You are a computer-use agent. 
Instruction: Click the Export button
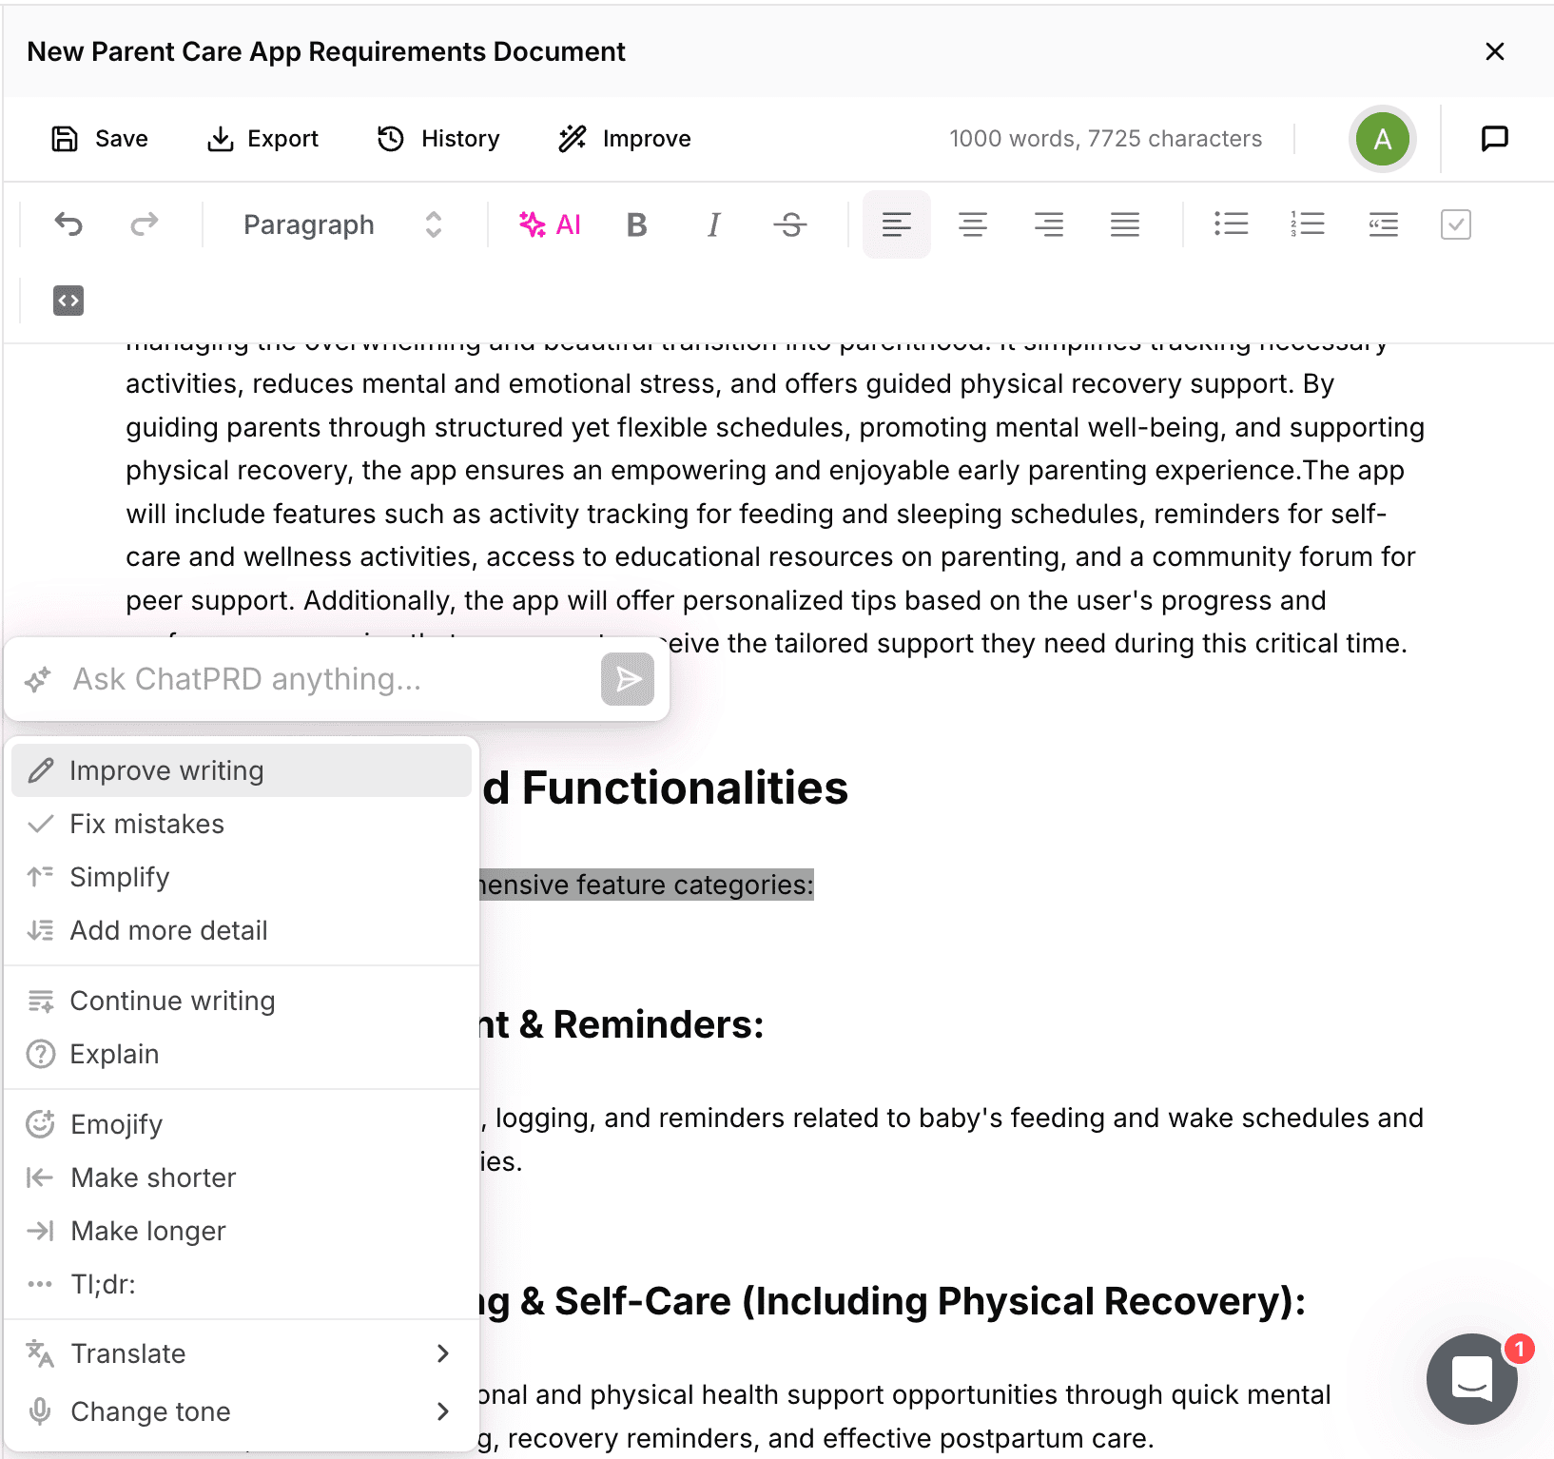[262, 139]
